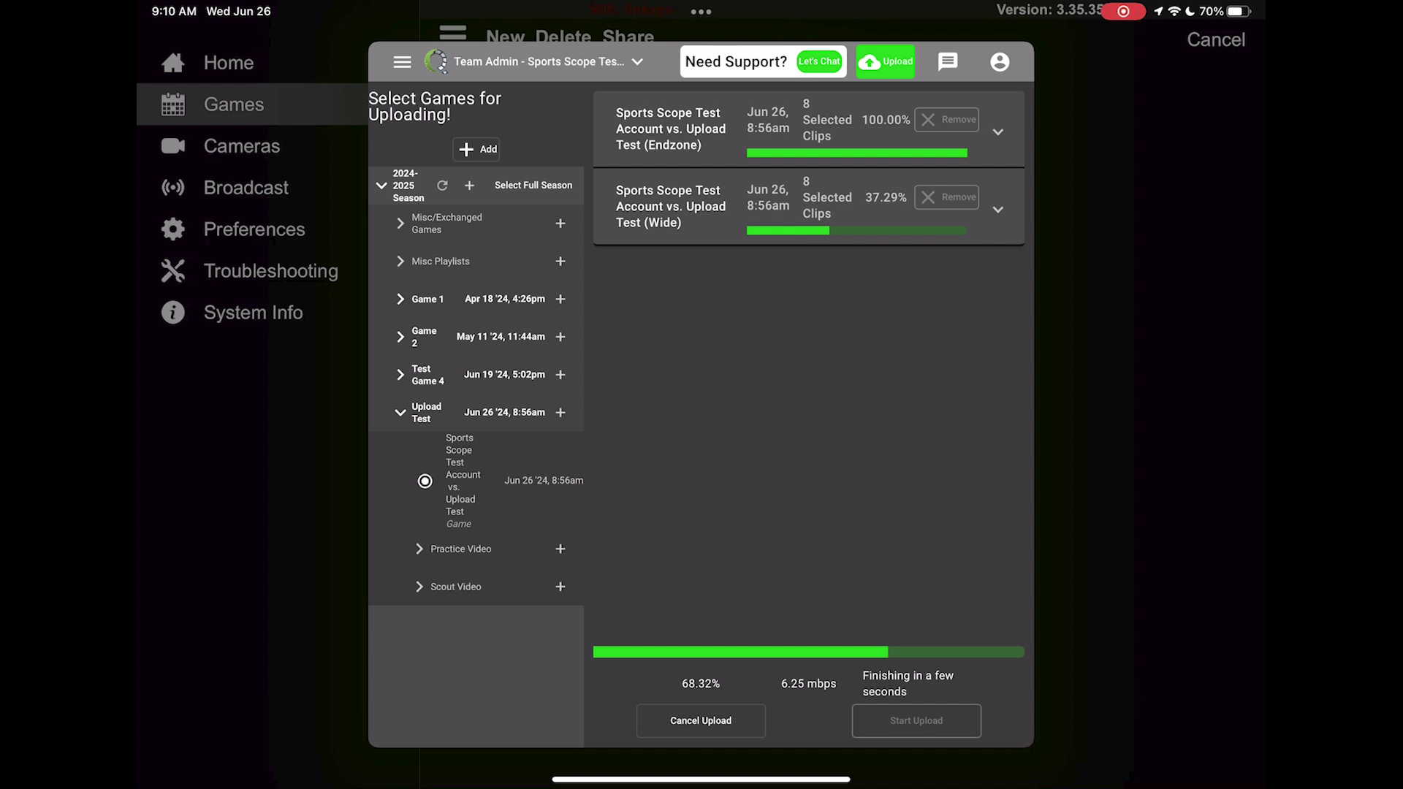Open the user account profile icon
The width and height of the screenshot is (1403, 789).
pos(1000,62)
